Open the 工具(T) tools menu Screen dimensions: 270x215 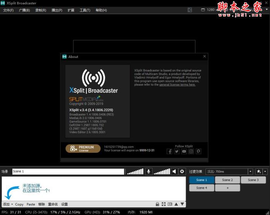click(x=85, y=10)
